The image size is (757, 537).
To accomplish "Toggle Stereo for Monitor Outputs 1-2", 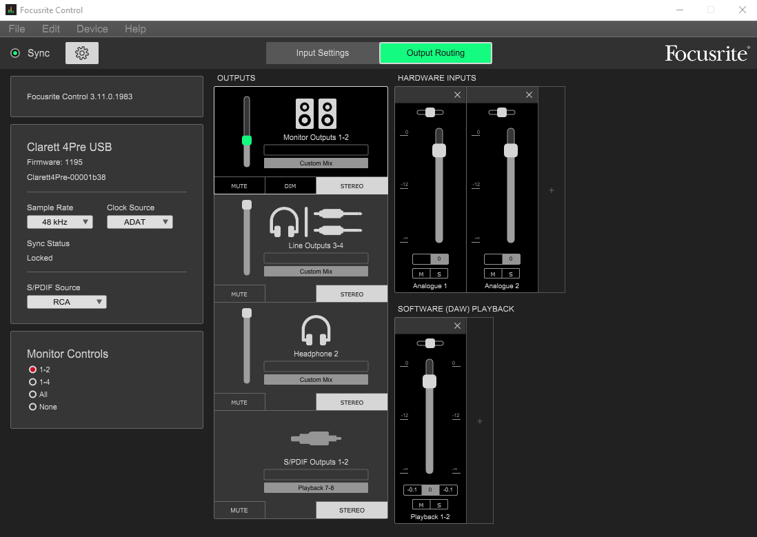I will [x=352, y=186].
